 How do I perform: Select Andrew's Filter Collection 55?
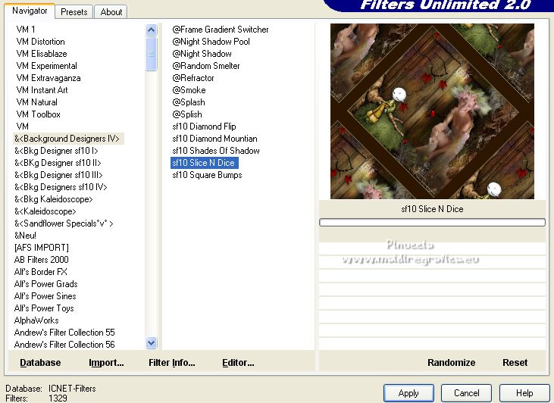pyautogui.click(x=64, y=333)
